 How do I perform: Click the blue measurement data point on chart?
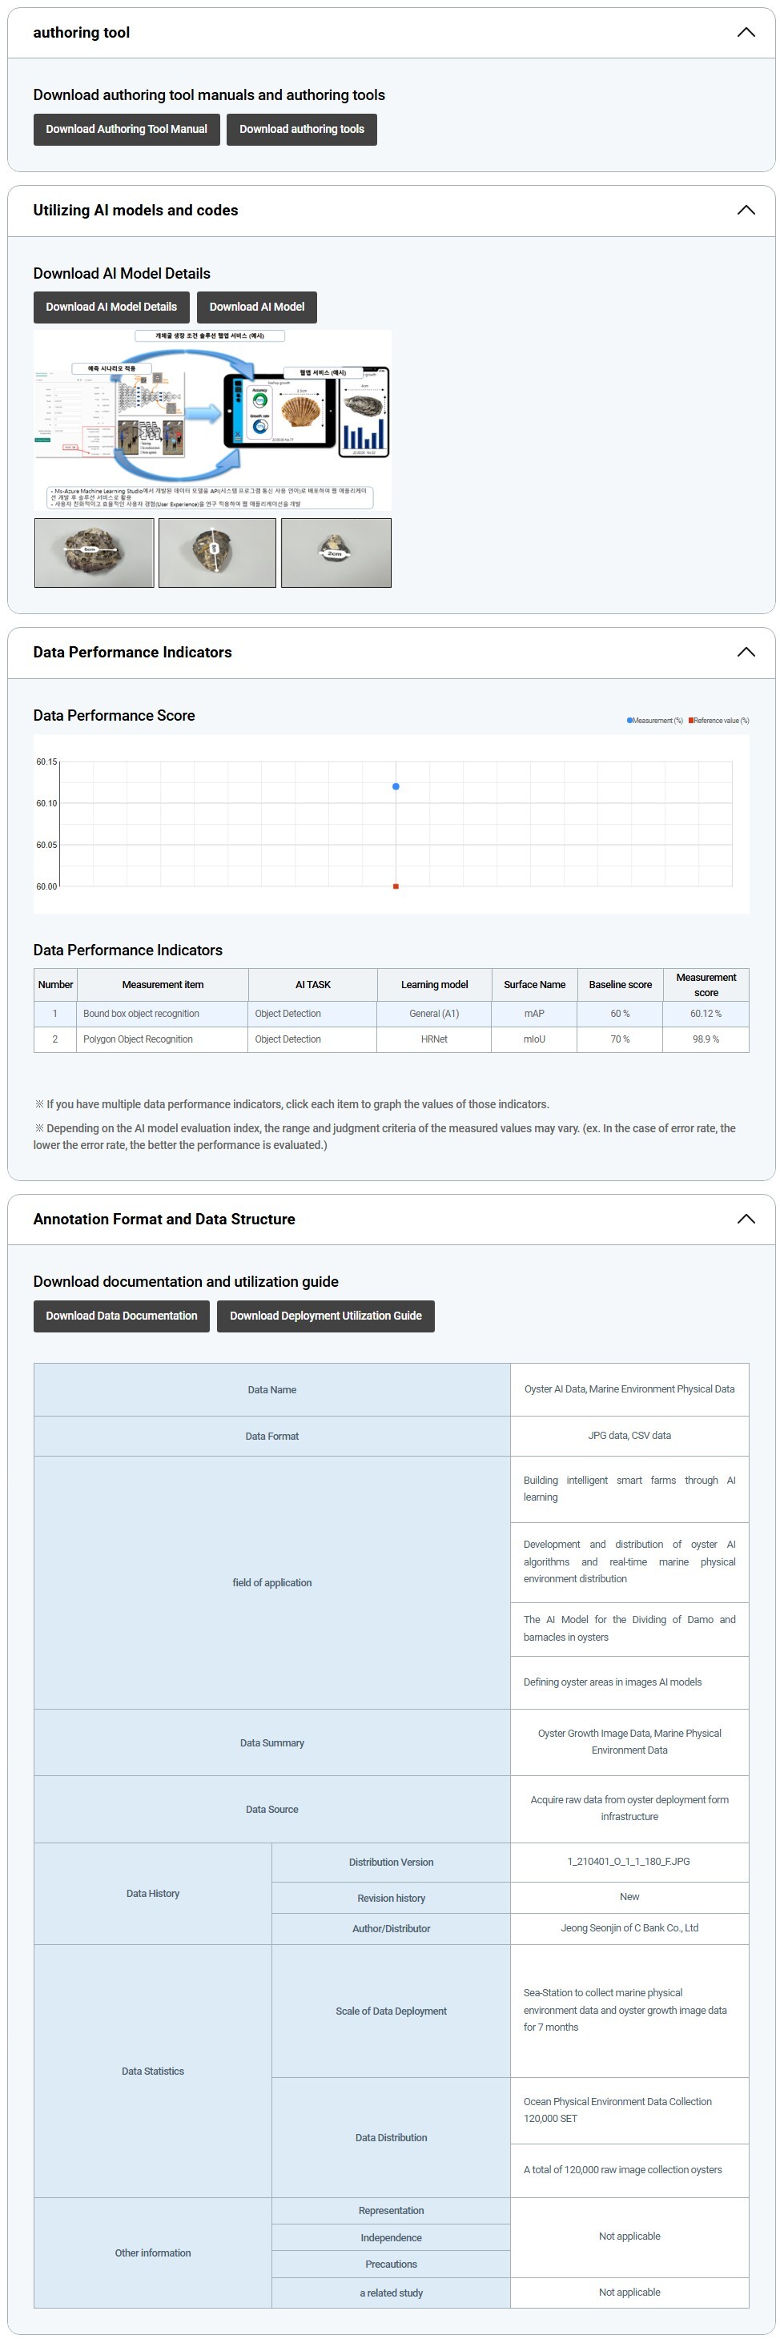coord(396,787)
